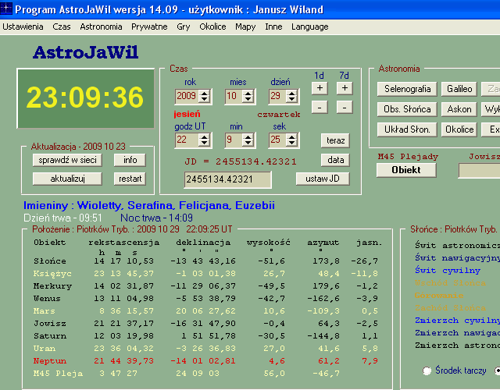Open the Astronomia menu
The image size is (500, 390).
pos(101,27)
